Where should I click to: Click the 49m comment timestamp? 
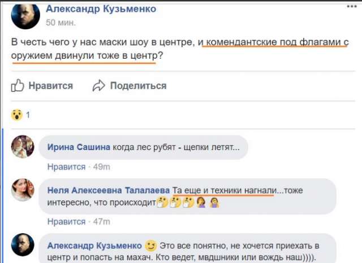coord(101,167)
